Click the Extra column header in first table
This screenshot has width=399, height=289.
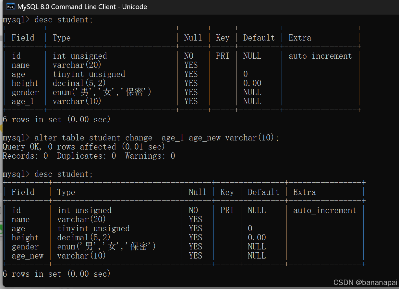[x=300, y=38]
